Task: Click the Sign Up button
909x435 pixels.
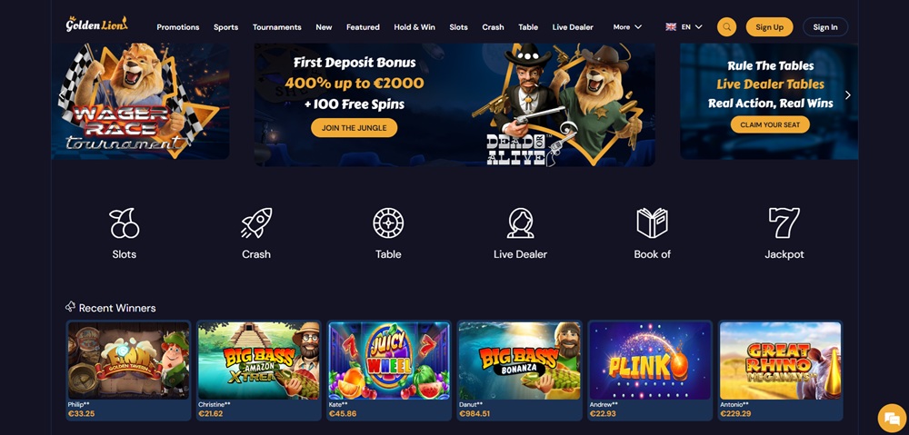Action: click(769, 26)
